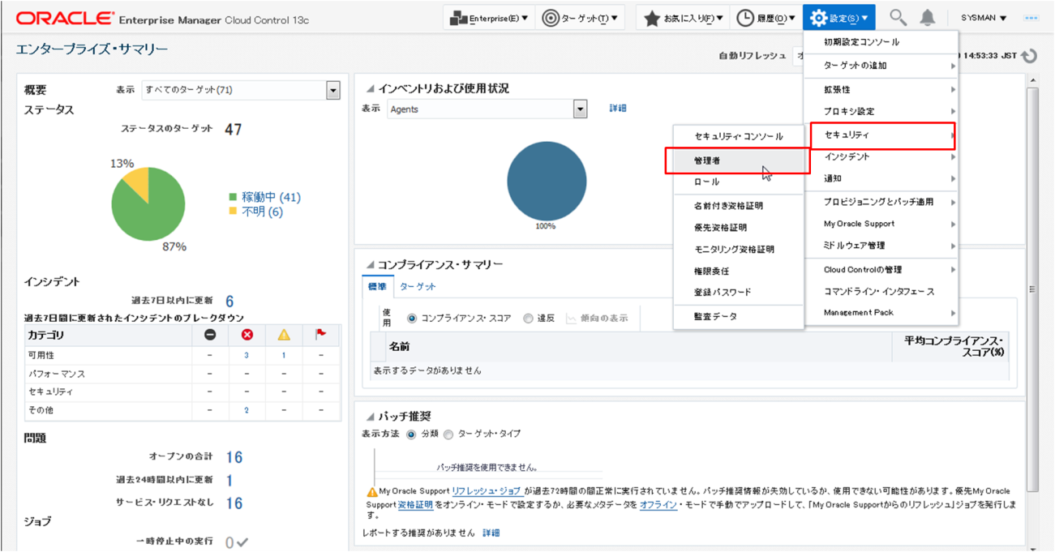1055x552 pixels.
Task: Click the critical red X column icon
Action: pyautogui.click(x=247, y=335)
